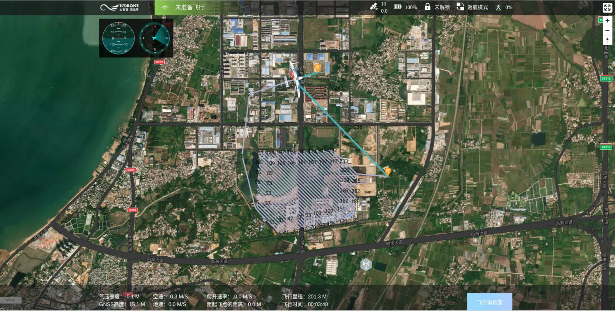Click the hexagonal ground station antenna icon
The width and height of the screenshot is (615, 311).
pos(366,264)
